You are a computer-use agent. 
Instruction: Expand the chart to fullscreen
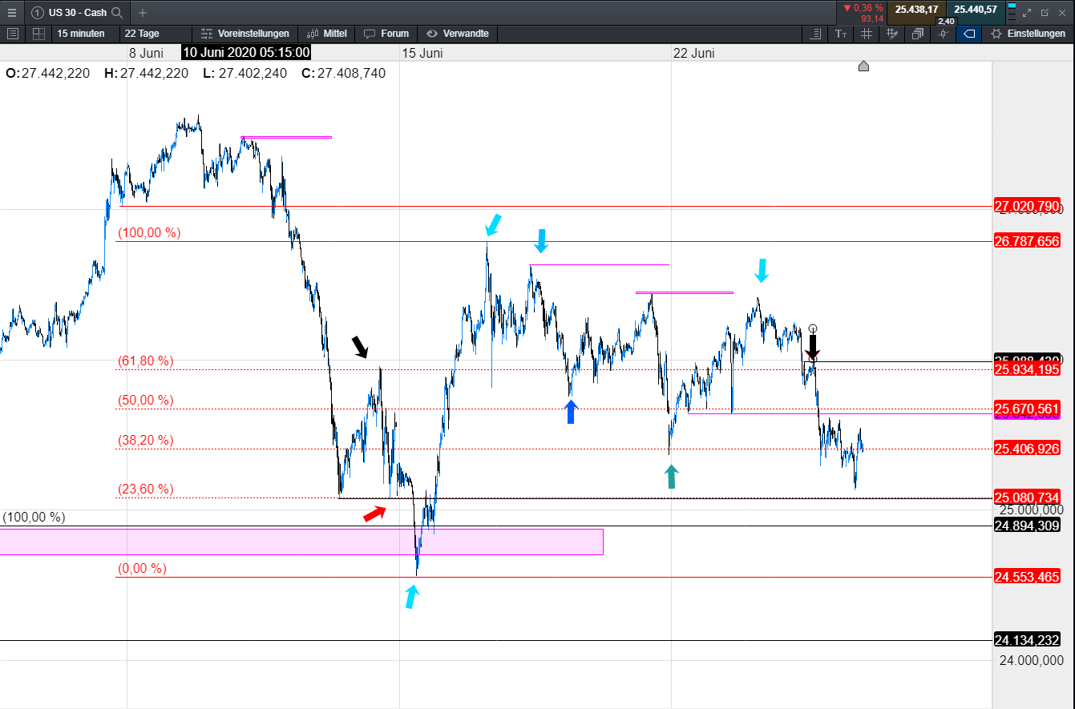(1027, 13)
